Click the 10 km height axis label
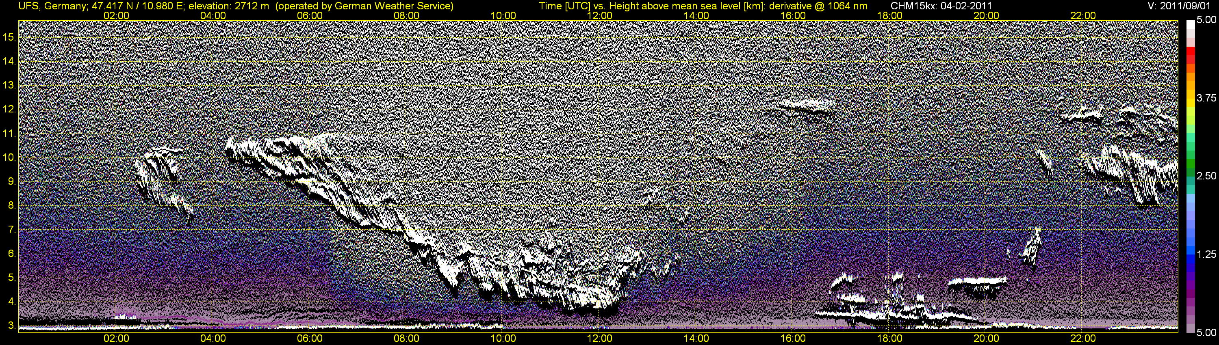Image resolution: width=1219 pixels, height=345 pixels. [9, 157]
